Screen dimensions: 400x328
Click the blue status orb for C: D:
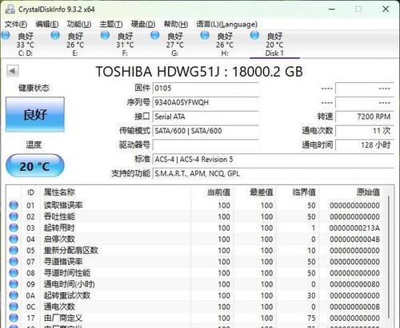pos(6,35)
